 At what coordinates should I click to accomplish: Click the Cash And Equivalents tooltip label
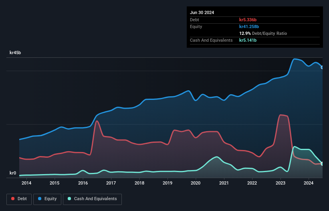211,40
